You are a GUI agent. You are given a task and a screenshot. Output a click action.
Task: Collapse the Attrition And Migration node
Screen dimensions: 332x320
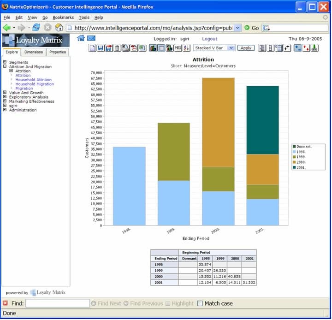point(5,66)
